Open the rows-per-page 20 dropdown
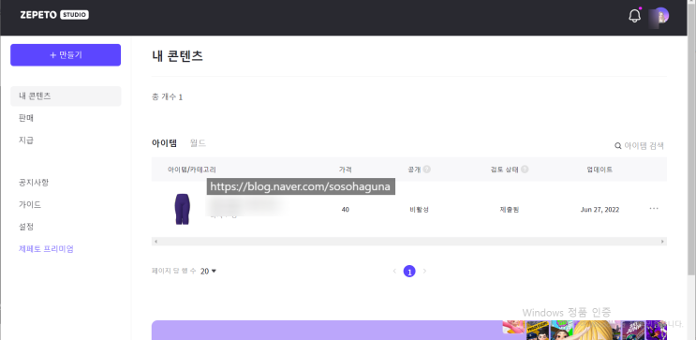The image size is (696, 340). pos(208,271)
